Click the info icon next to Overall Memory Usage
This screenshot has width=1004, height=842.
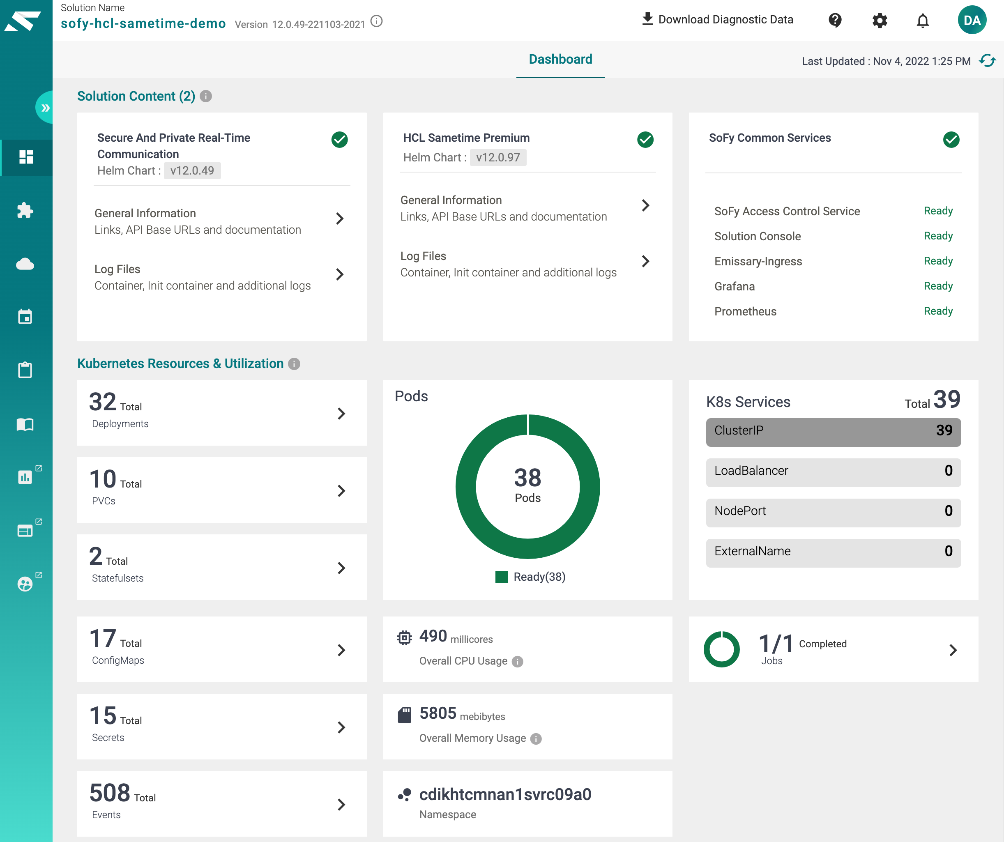(536, 739)
